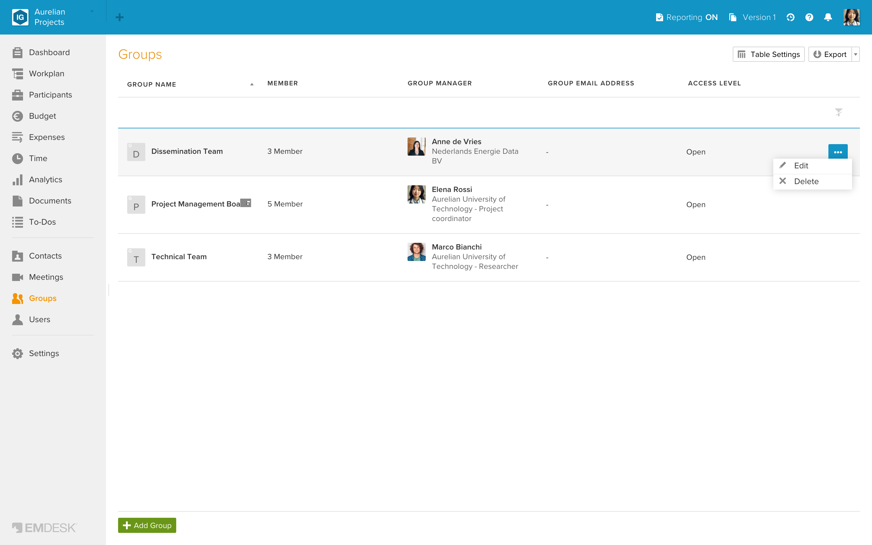Screen dimensions: 872x545
Task: Open the Project Management Board group
Action: coord(196,204)
